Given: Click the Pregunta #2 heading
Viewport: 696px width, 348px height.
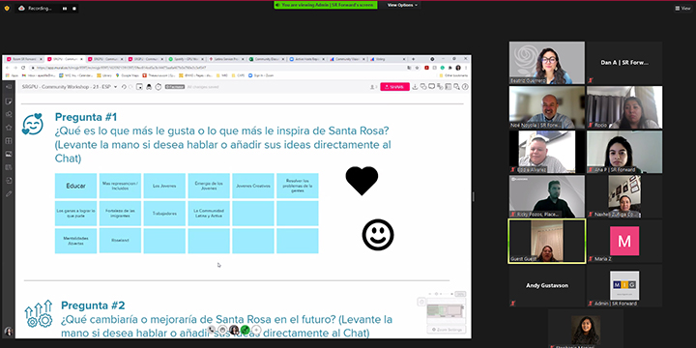Looking at the screenshot, I should click(93, 305).
